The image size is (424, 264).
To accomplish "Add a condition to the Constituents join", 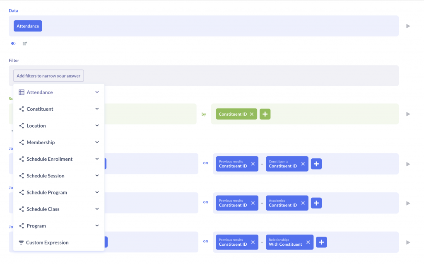I will [316, 164].
